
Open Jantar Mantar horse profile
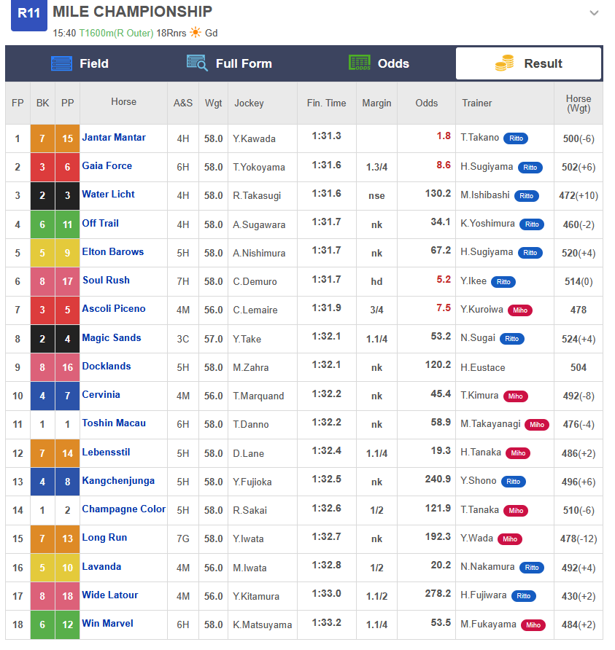tap(114, 137)
